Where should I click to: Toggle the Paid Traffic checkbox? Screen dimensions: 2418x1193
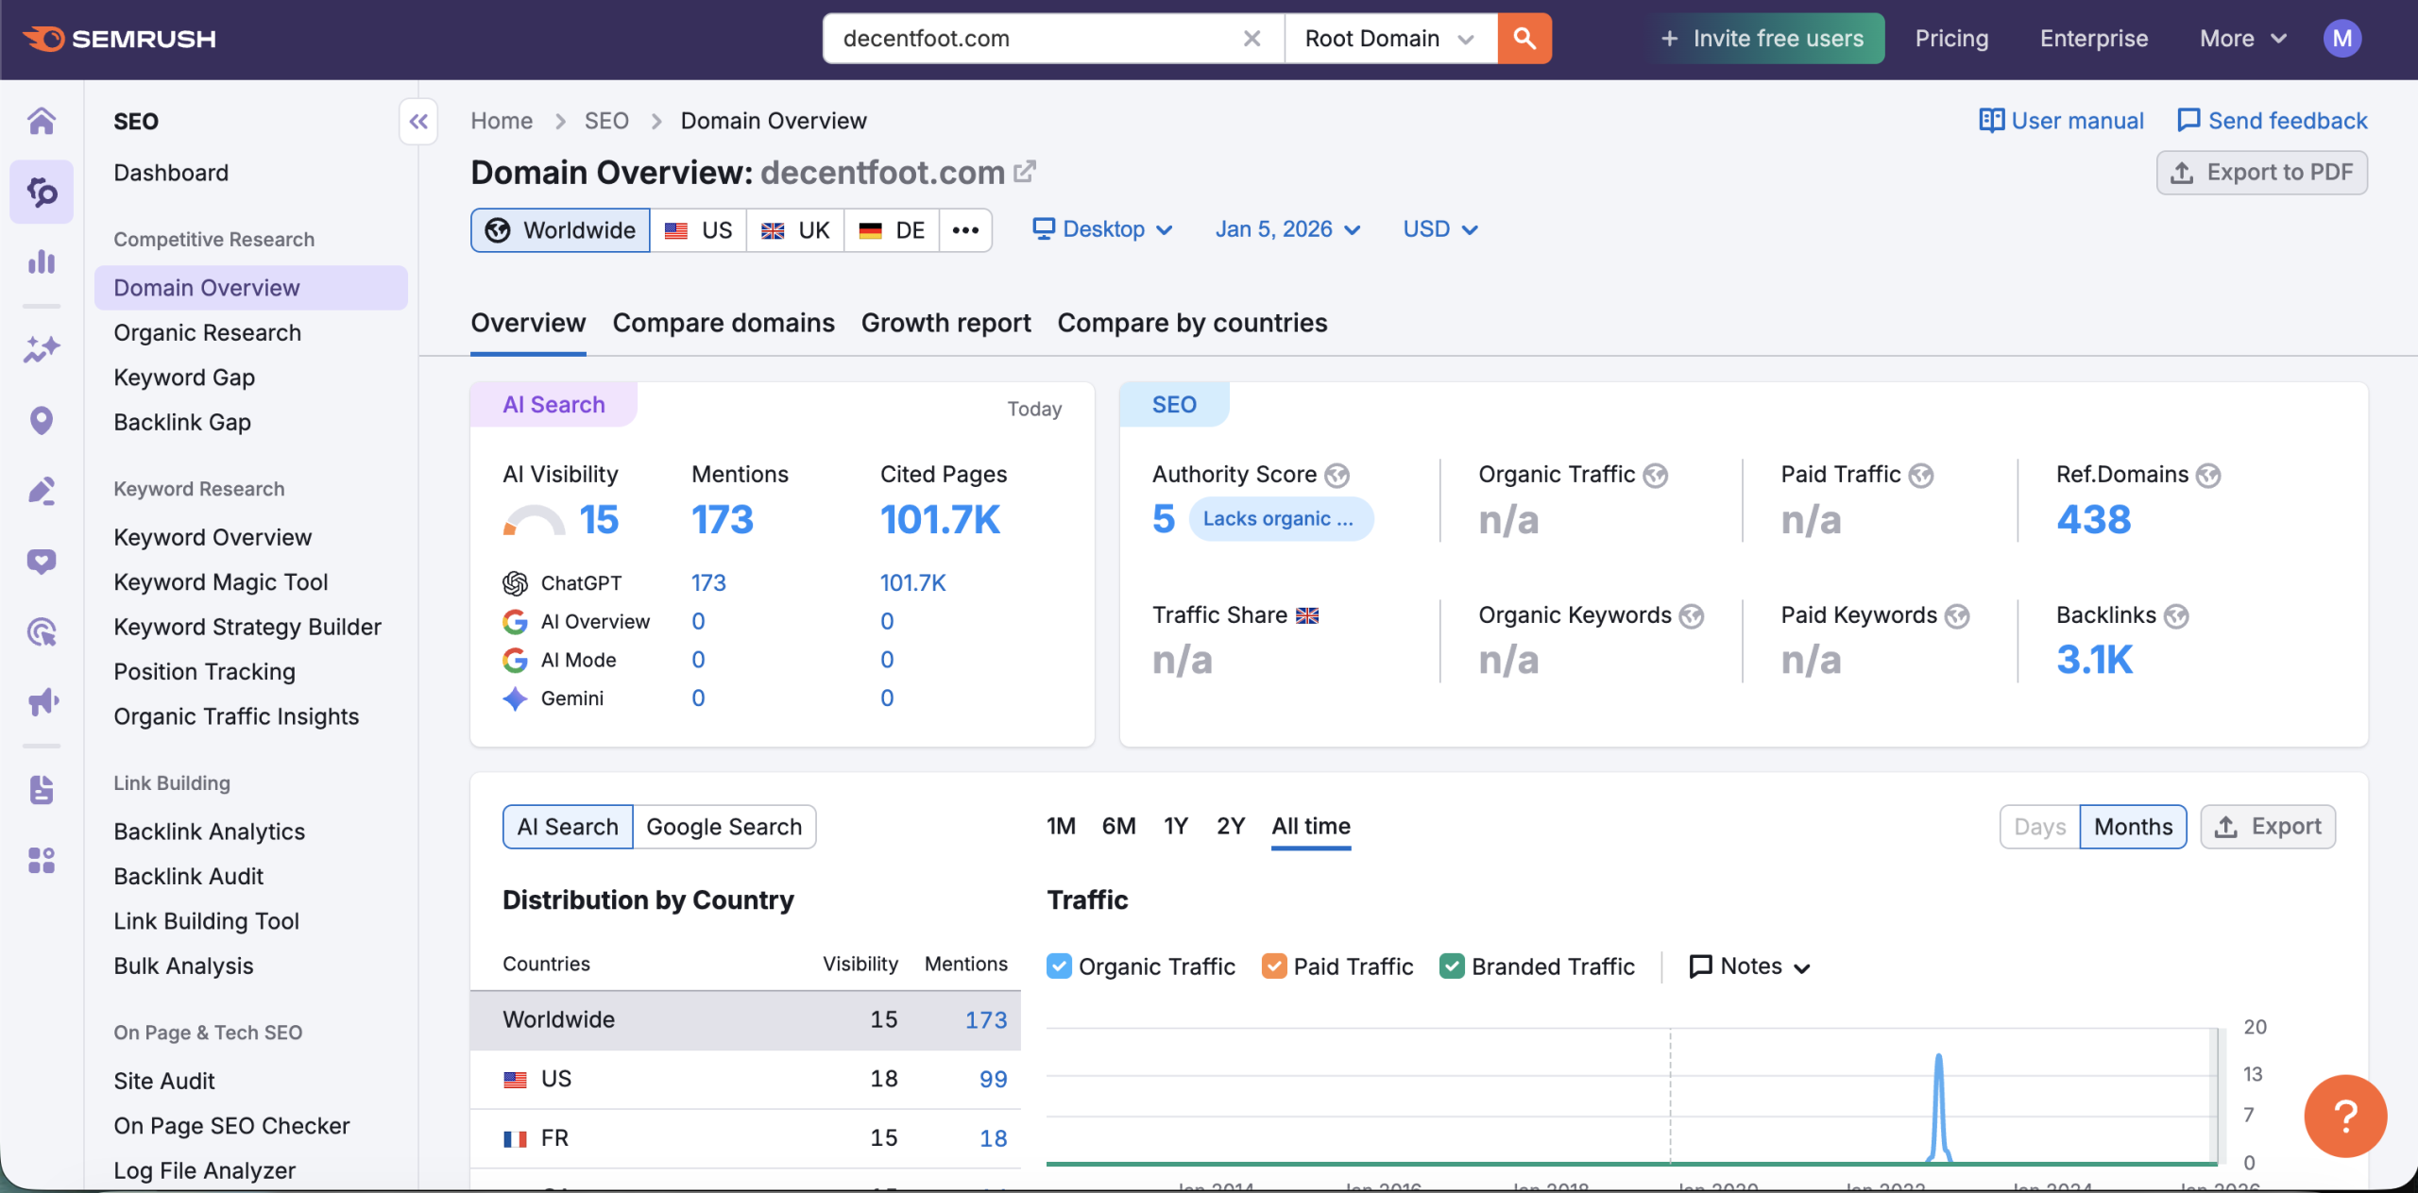1273,966
